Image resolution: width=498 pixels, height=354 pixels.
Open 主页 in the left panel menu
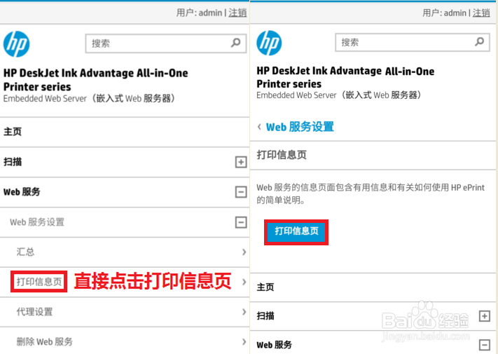point(125,132)
